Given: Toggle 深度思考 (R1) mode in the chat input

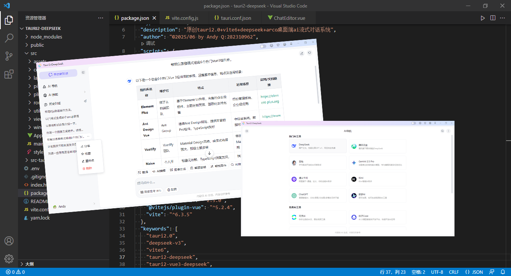Looking at the screenshot, I should (x=150, y=191).
